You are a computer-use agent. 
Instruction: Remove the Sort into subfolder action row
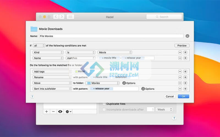pyautogui.click(x=180, y=89)
